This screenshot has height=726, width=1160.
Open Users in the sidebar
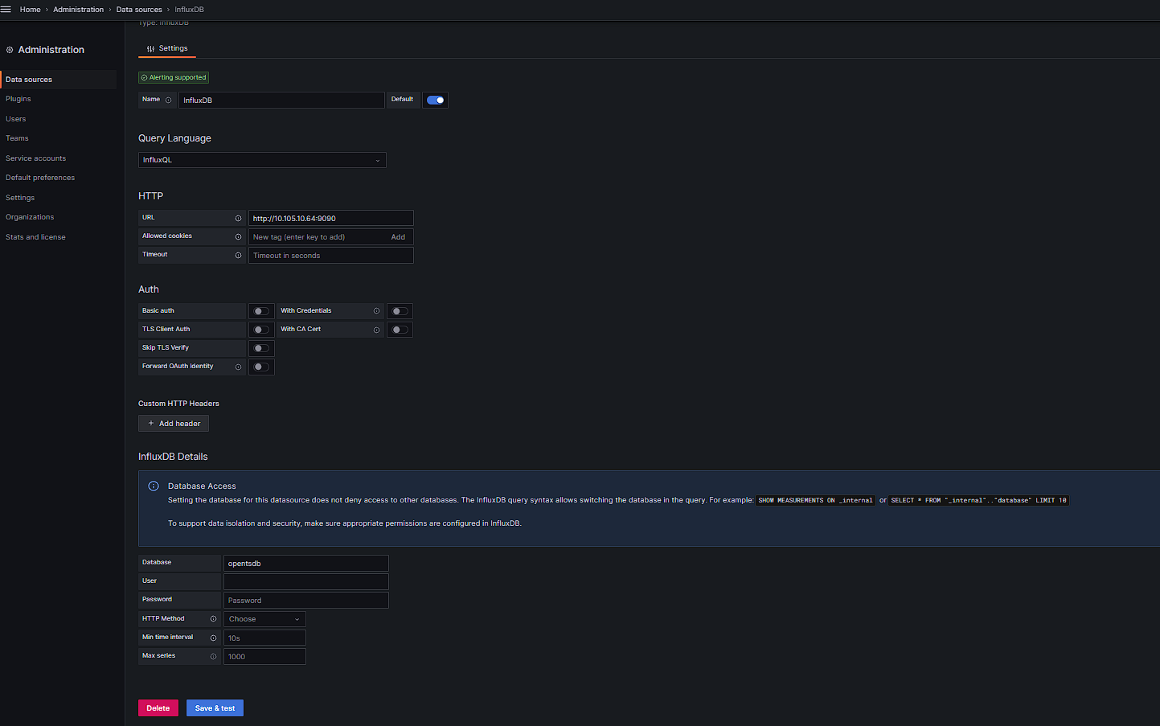tap(16, 119)
